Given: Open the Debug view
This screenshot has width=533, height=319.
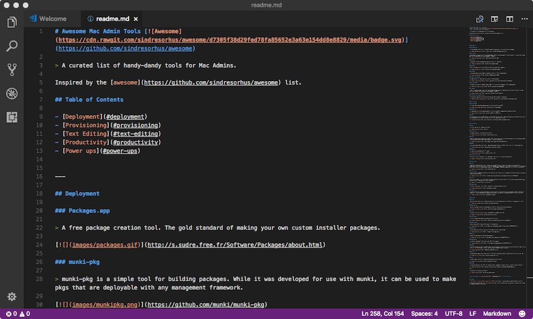Looking at the screenshot, I should [12, 93].
